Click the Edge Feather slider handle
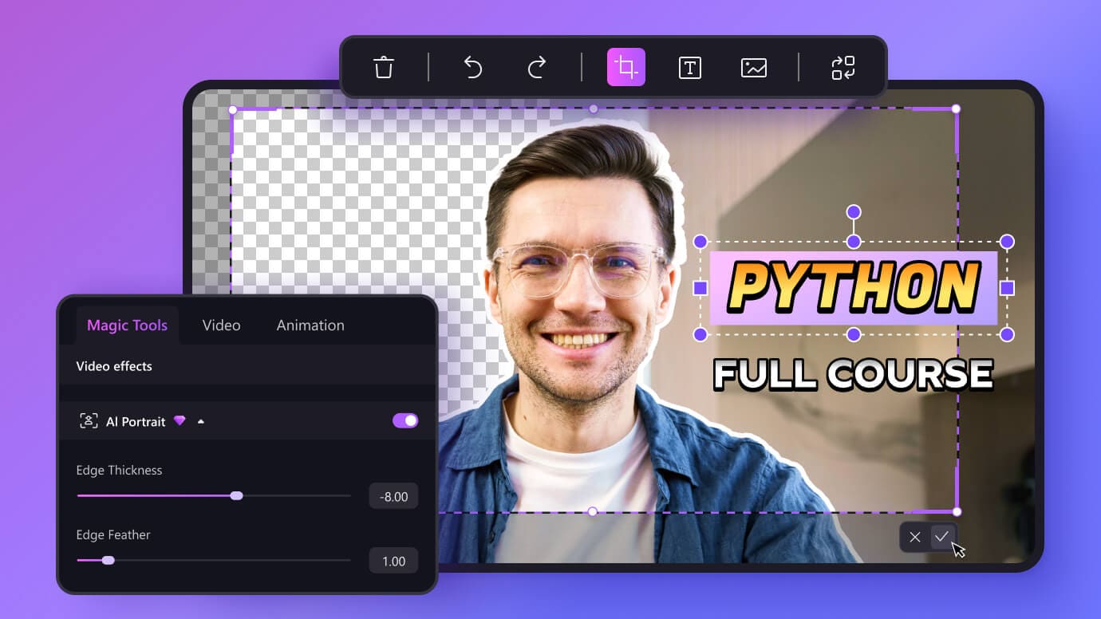Screen dimensions: 1101x619 coord(109,560)
